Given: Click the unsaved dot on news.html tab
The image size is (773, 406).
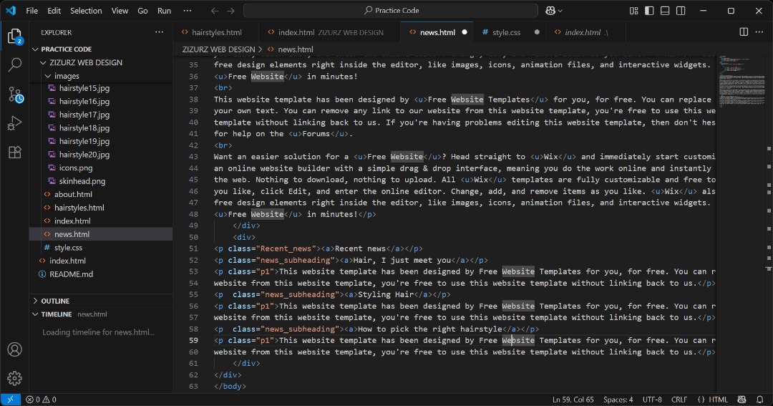Looking at the screenshot, I should pos(465,32).
